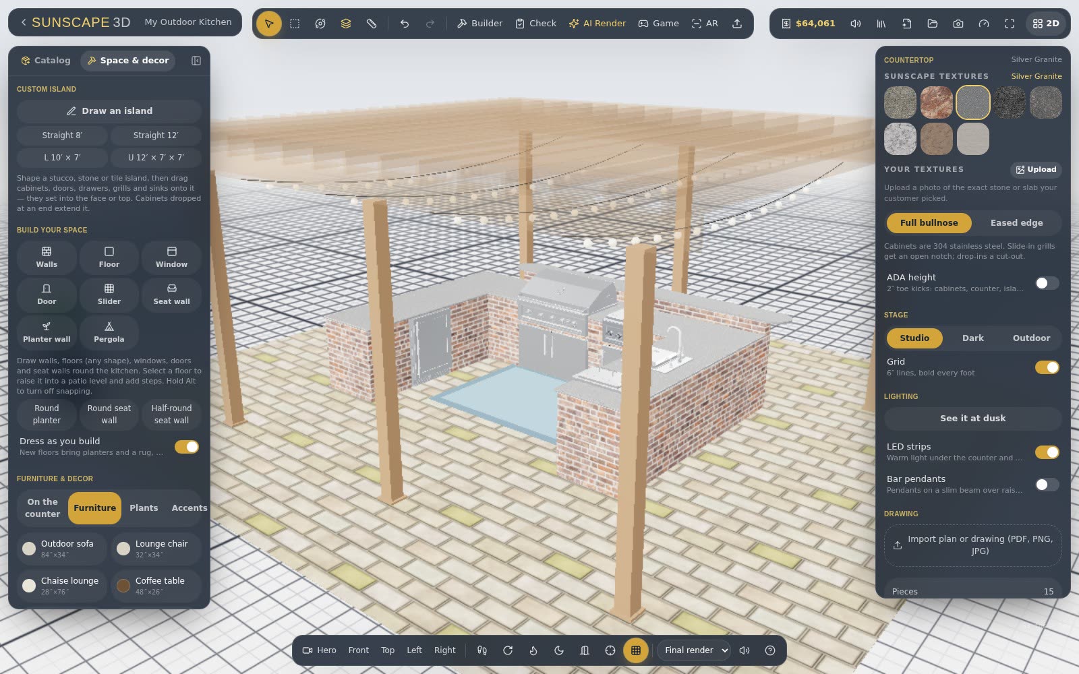This screenshot has width=1079, height=674.
Task: Open the Final render dropdown
Action: coord(695,650)
